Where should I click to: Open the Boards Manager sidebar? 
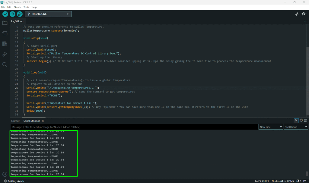coord(5,33)
